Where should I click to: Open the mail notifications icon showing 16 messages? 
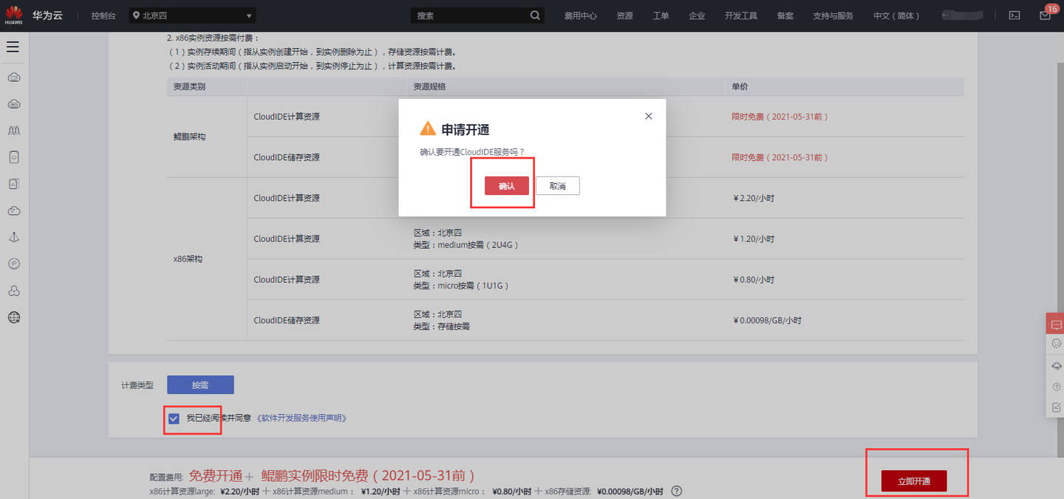(1044, 15)
